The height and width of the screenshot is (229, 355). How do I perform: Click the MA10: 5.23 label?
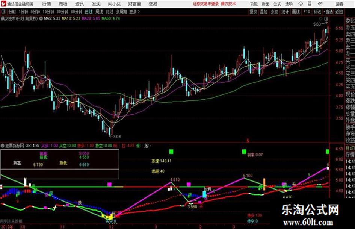pyautogui.click(x=71, y=18)
